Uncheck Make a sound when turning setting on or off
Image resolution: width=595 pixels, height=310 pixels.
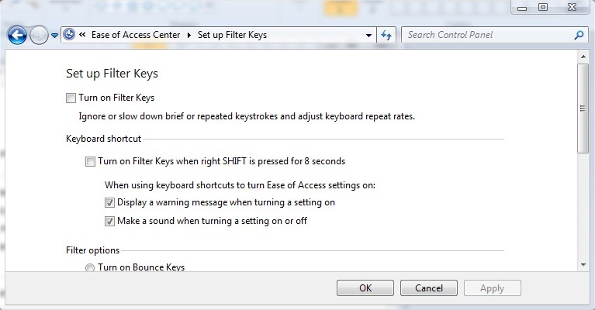click(109, 222)
